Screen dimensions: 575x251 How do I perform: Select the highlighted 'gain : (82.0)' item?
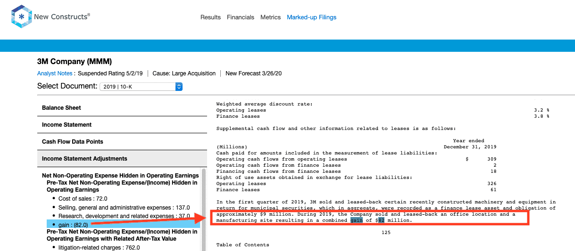123,225
